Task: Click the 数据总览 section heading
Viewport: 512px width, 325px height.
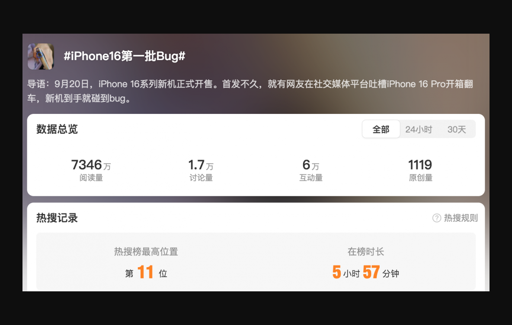Action: (57, 129)
